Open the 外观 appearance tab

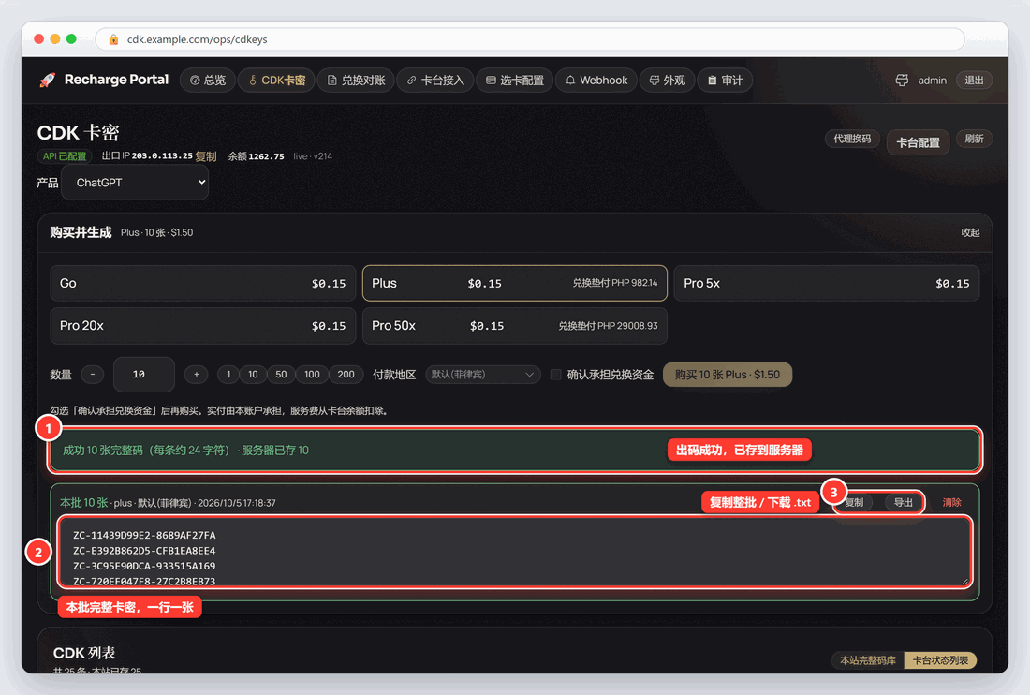[x=668, y=81]
